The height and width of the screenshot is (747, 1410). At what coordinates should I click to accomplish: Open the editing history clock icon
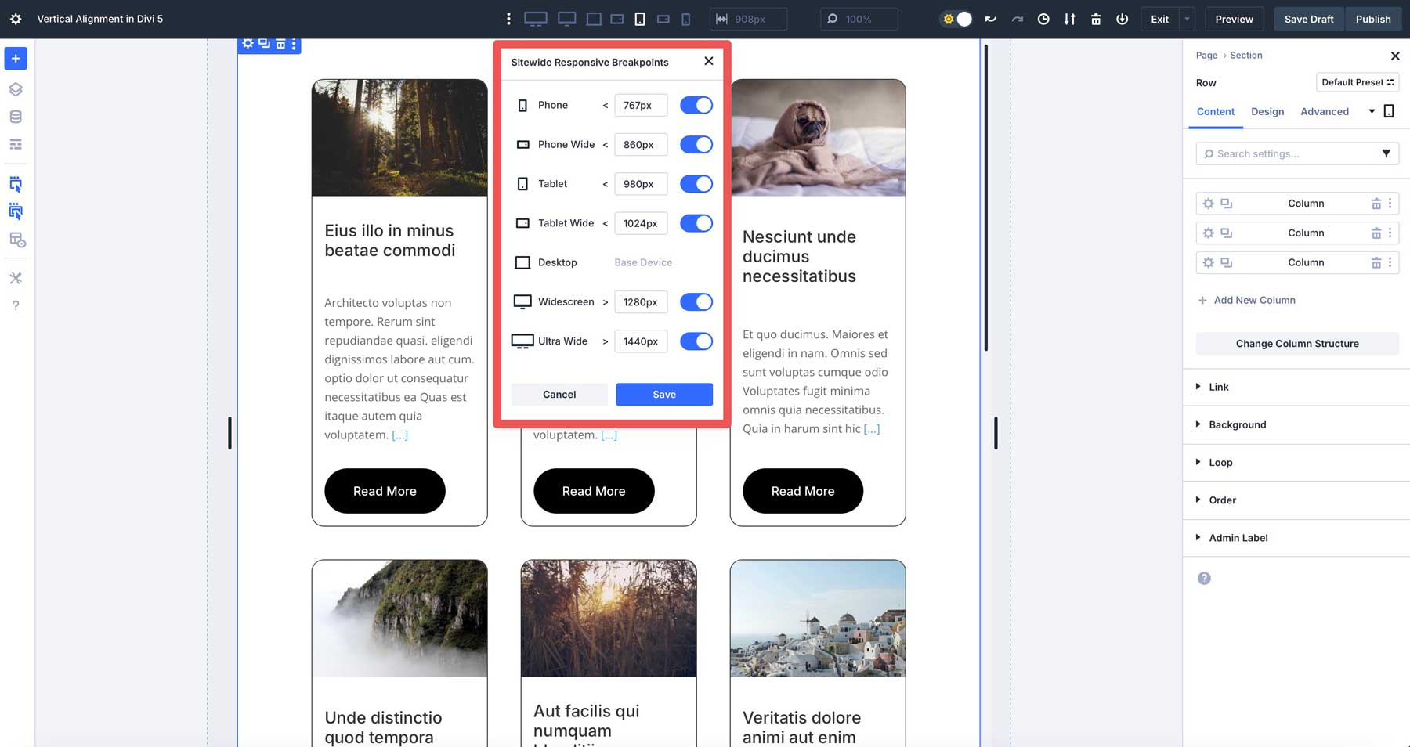[x=1043, y=19]
